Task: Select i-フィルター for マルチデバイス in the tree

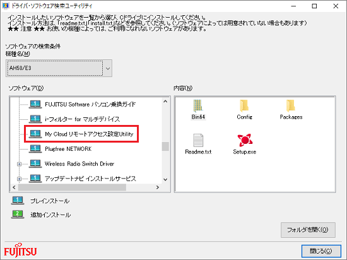Action: 82,119
